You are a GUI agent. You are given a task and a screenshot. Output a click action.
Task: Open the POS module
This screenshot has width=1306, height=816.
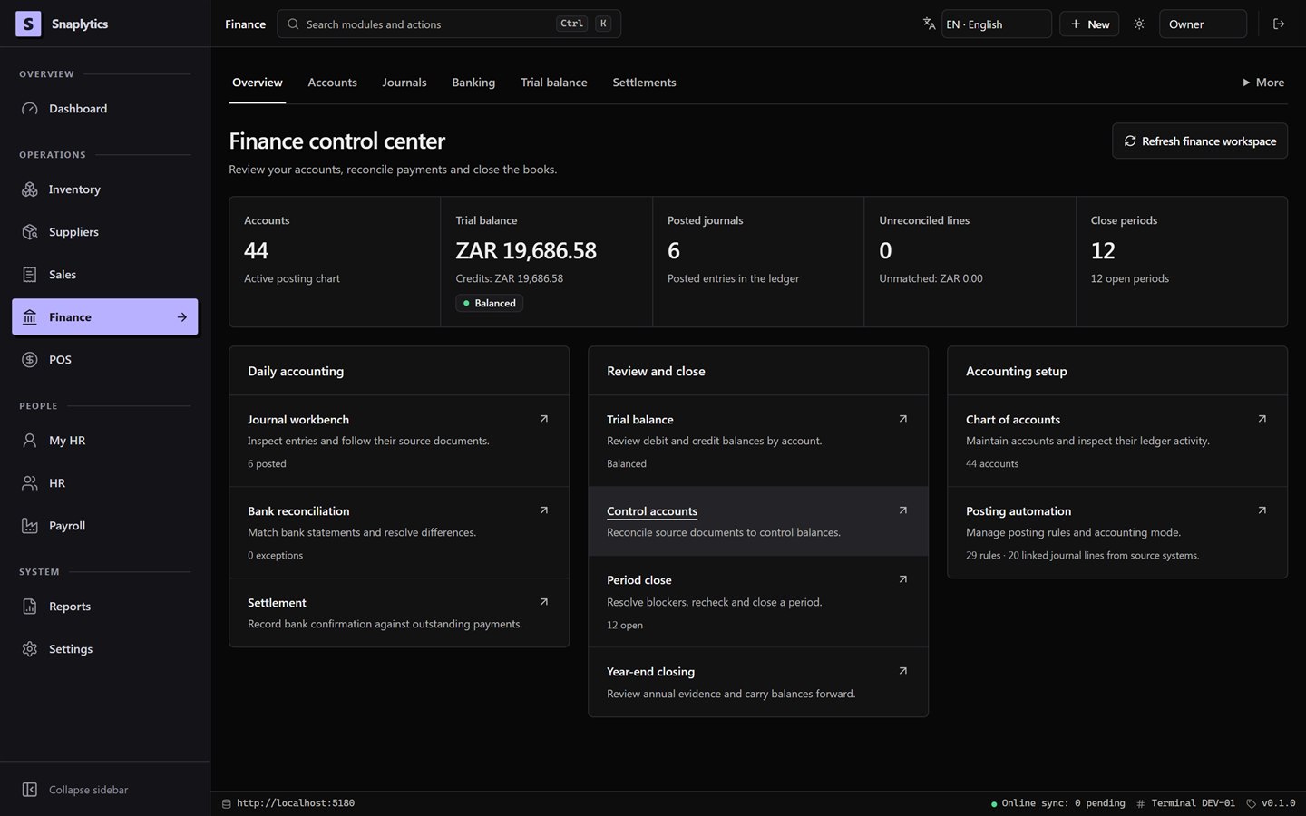(104, 360)
